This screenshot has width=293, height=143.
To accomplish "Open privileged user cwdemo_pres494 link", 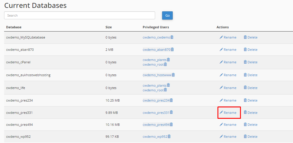I will pos(156,125).
